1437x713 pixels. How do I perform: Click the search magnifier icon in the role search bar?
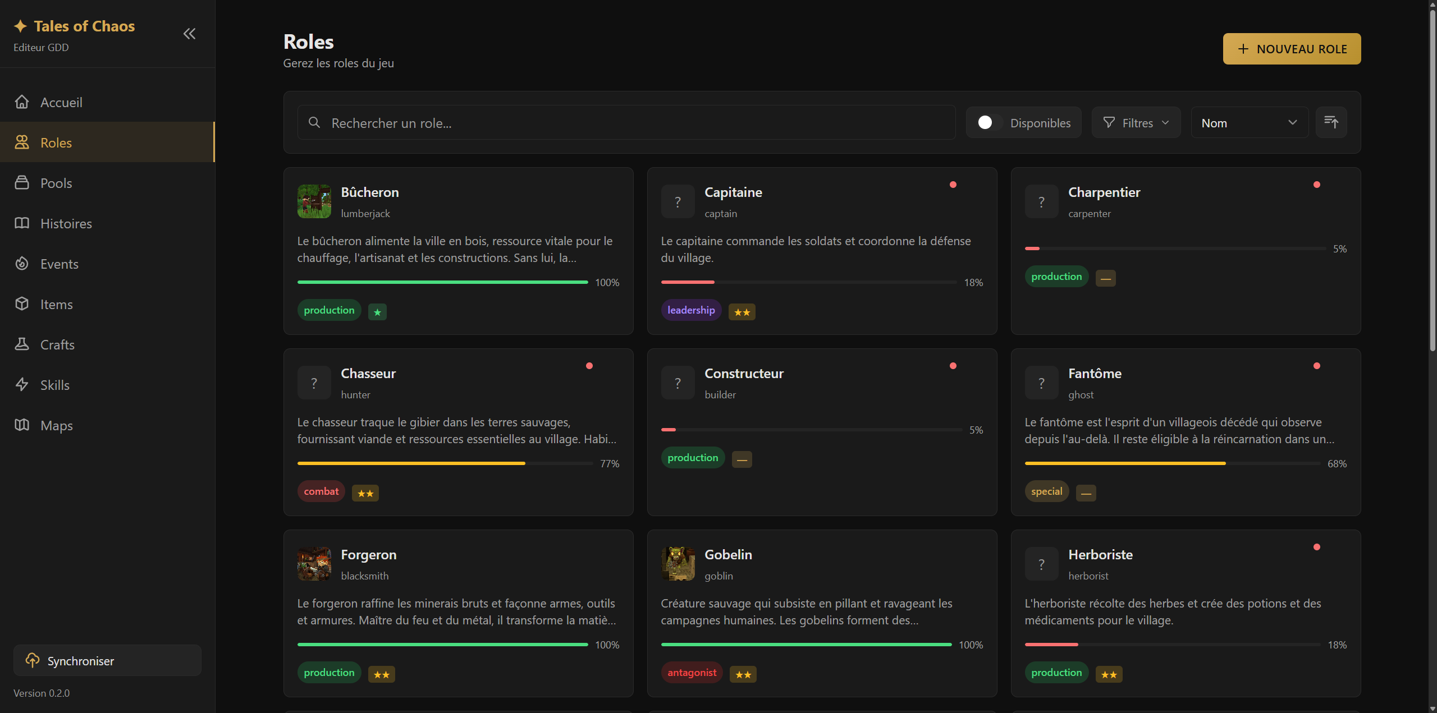pos(314,122)
